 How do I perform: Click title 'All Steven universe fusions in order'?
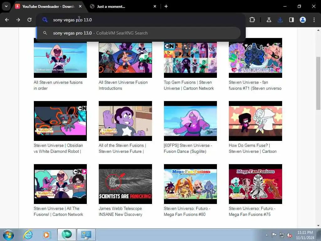coord(58,85)
